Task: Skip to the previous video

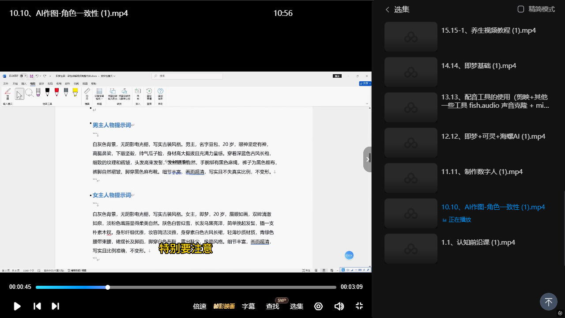Action: (x=38, y=306)
